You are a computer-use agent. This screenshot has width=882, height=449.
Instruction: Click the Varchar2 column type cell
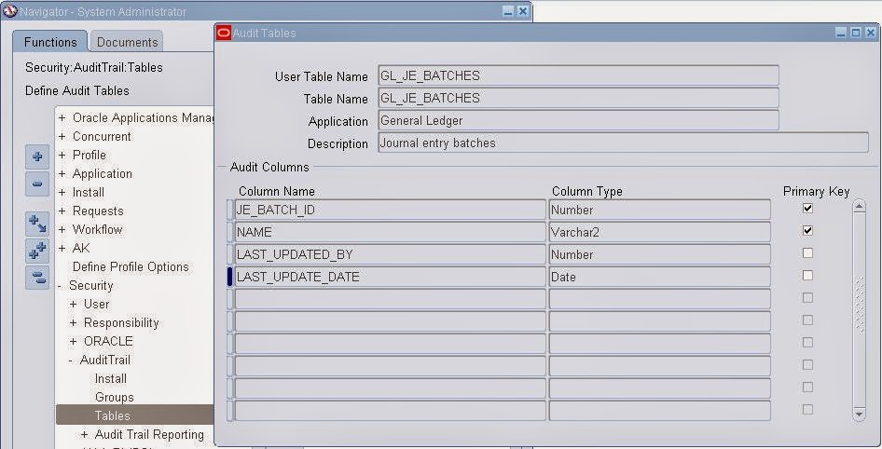[660, 232]
